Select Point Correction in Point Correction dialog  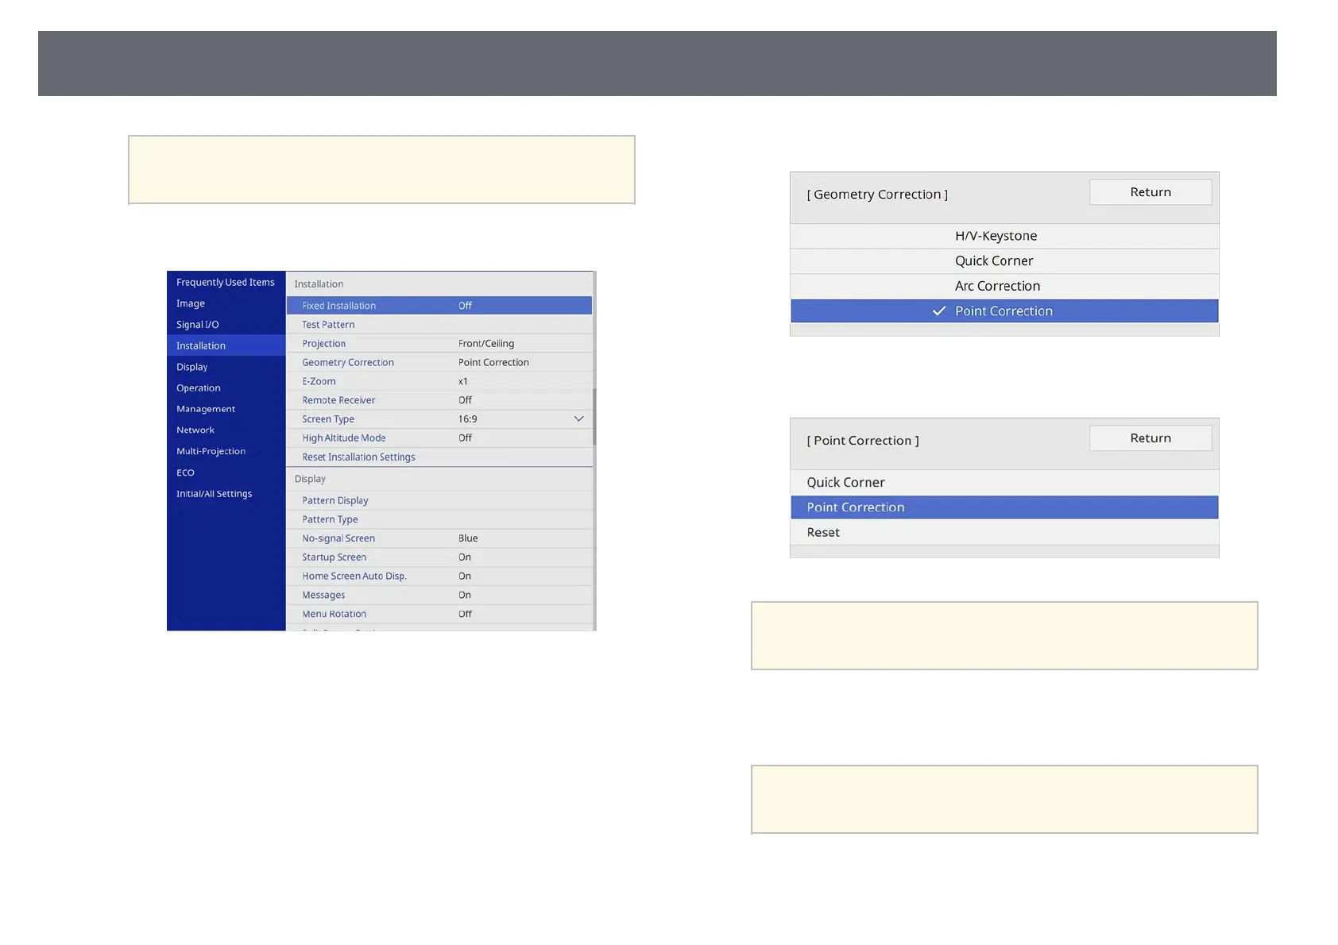pos(856,507)
